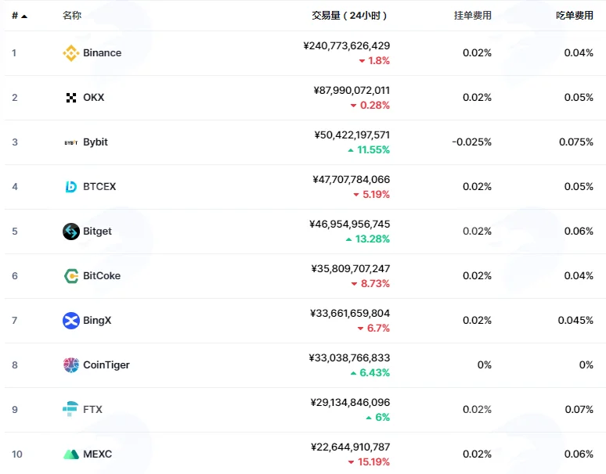Click Binance's 1.8% volume change
This screenshot has width=606, height=474.
coord(374,60)
